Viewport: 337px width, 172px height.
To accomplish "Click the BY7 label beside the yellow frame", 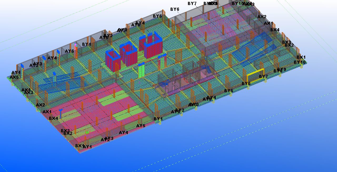I will point(264,76).
